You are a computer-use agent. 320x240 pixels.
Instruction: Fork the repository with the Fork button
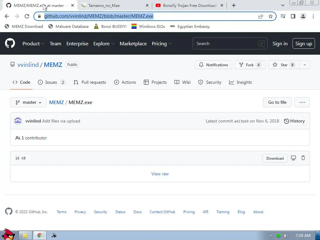[250, 65]
